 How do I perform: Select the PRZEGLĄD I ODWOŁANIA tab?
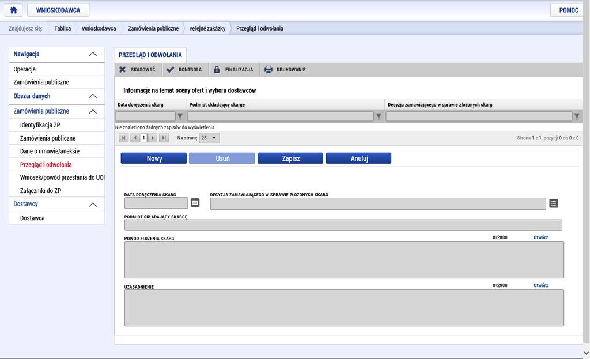tap(150, 55)
